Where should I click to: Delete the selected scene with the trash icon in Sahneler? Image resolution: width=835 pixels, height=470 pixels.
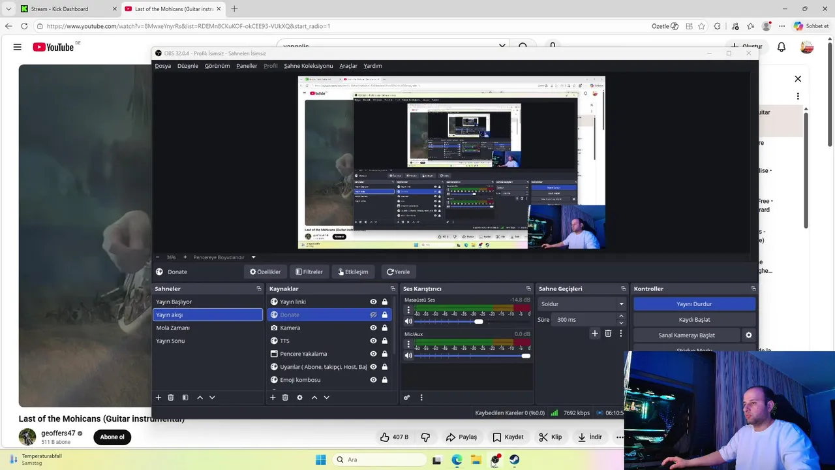pos(171,398)
